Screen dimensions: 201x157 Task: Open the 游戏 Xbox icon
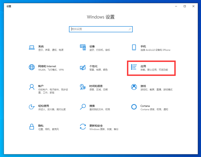coord(134,87)
